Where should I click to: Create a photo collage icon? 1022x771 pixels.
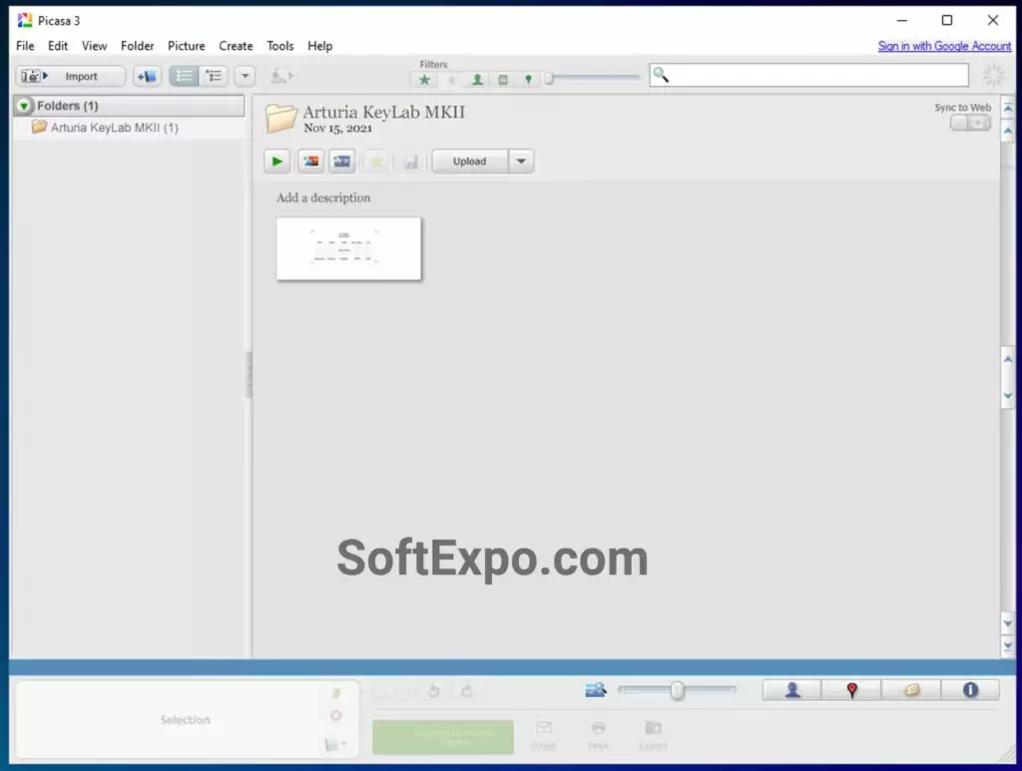click(310, 162)
